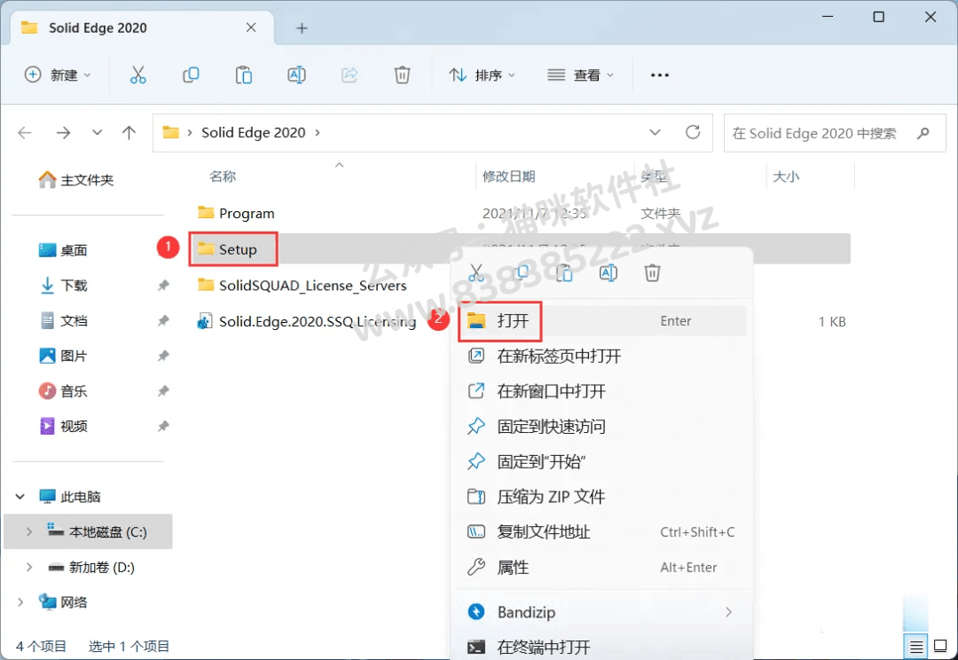
Task: Expand the 网络 tree node
Action: [x=20, y=602]
